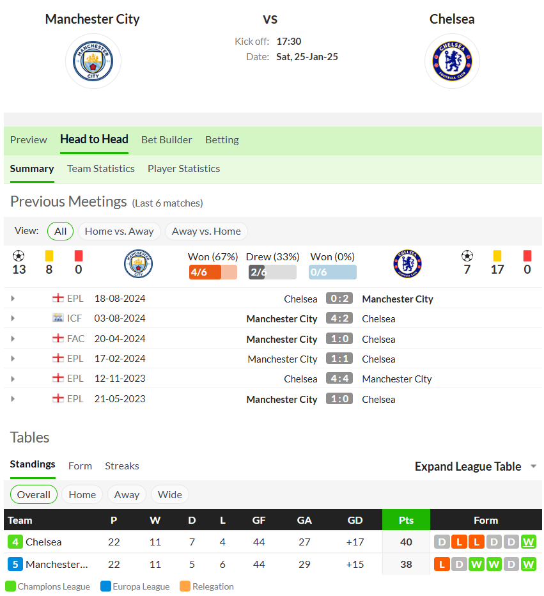Open Expand League Table dropdown

476,466
